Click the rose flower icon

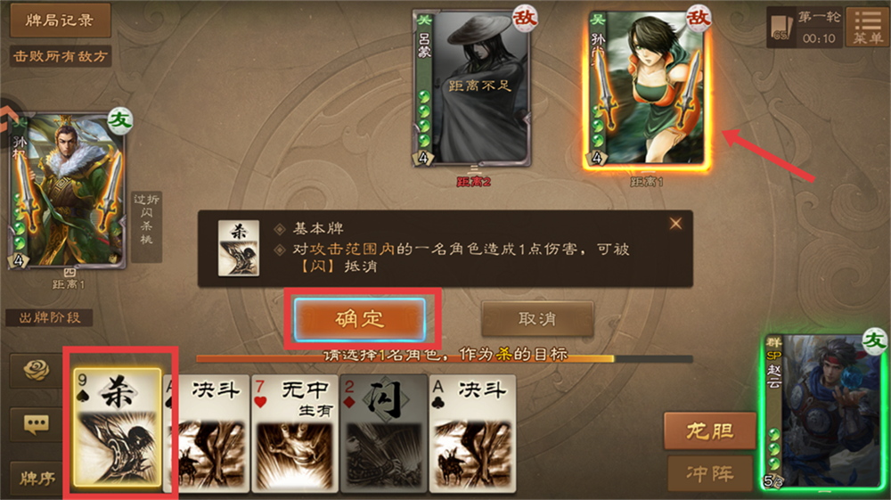36,371
